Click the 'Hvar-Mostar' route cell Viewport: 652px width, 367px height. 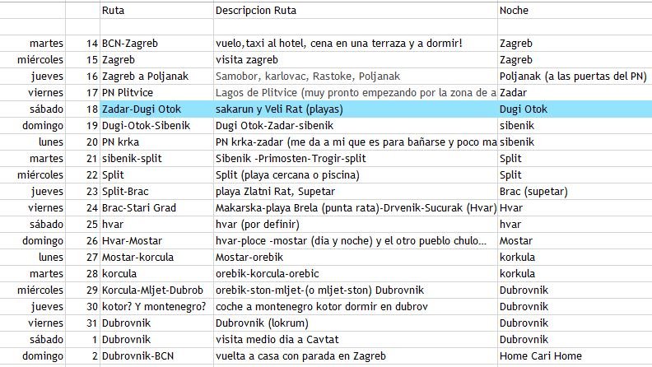coord(156,240)
